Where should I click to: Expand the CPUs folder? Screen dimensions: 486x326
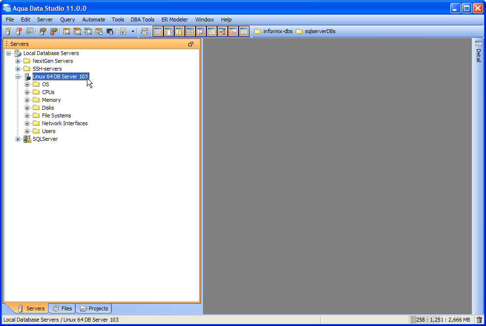point(27,92)
